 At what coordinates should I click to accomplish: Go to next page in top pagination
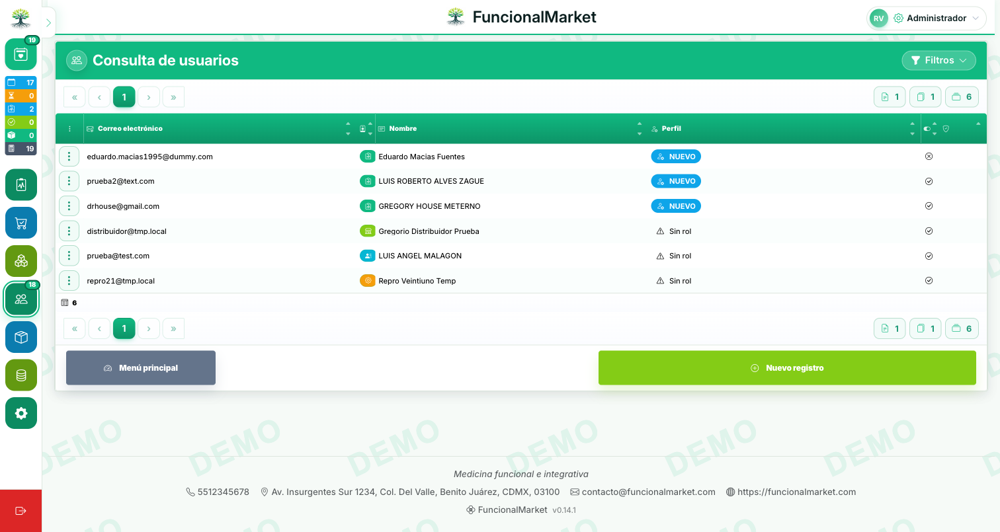point(149,97)
